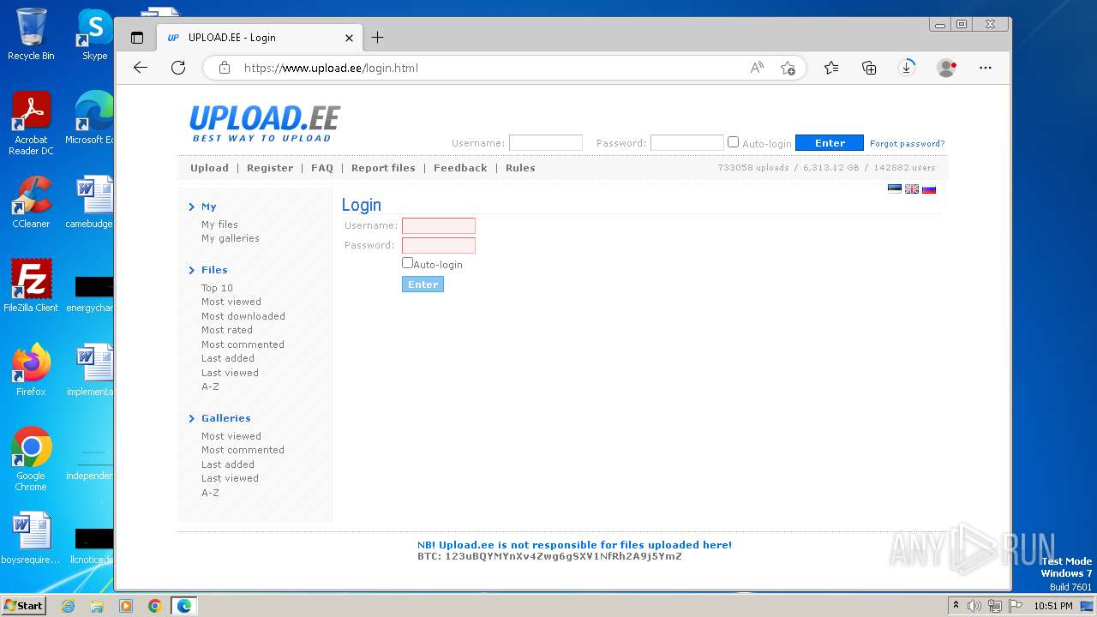Click the taskbar clock 10:51 PM
Viewport: 1097px width, 617px height.
pyautogui.click(x=1052, y=606)
